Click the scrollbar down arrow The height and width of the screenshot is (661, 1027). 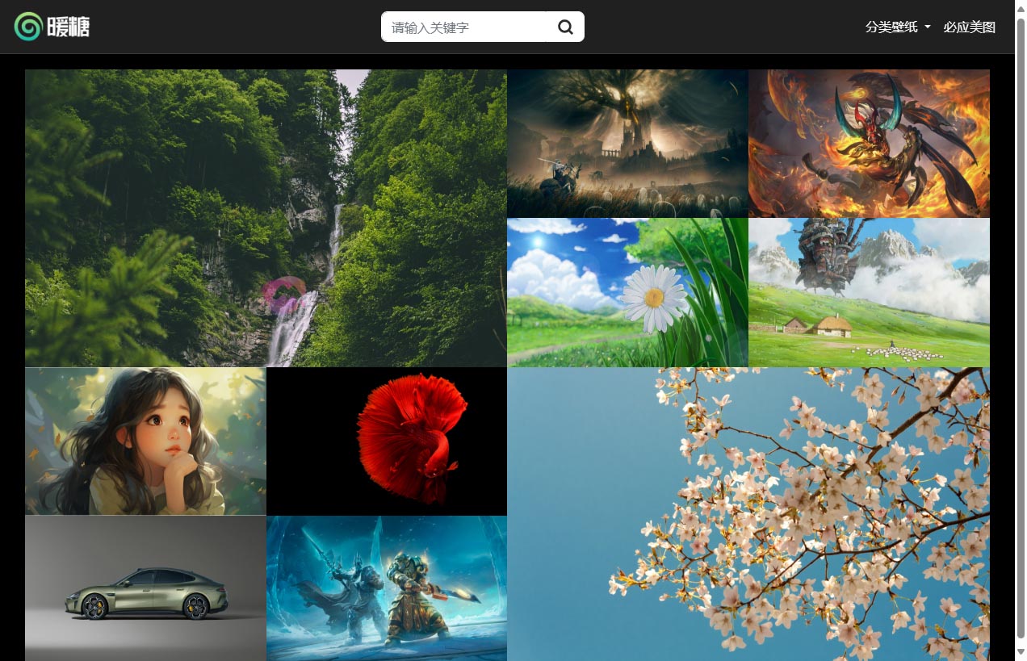point(1021,652)
